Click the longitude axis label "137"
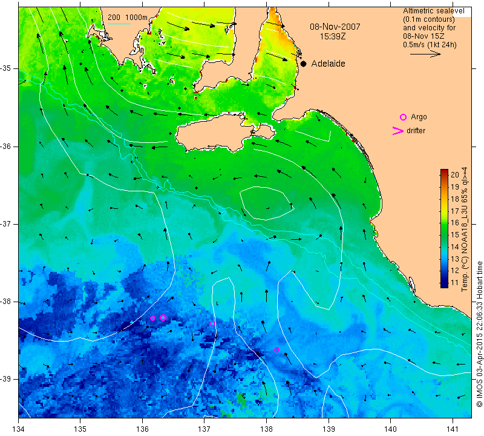 coord(204,429)
